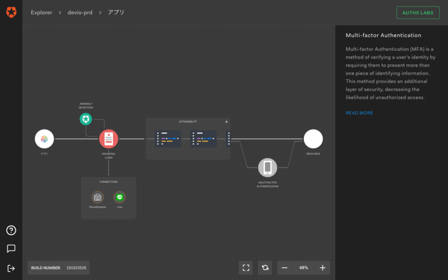448x280 pixels.
Task: Click the logout arrow icon
Action: point(11,268)
